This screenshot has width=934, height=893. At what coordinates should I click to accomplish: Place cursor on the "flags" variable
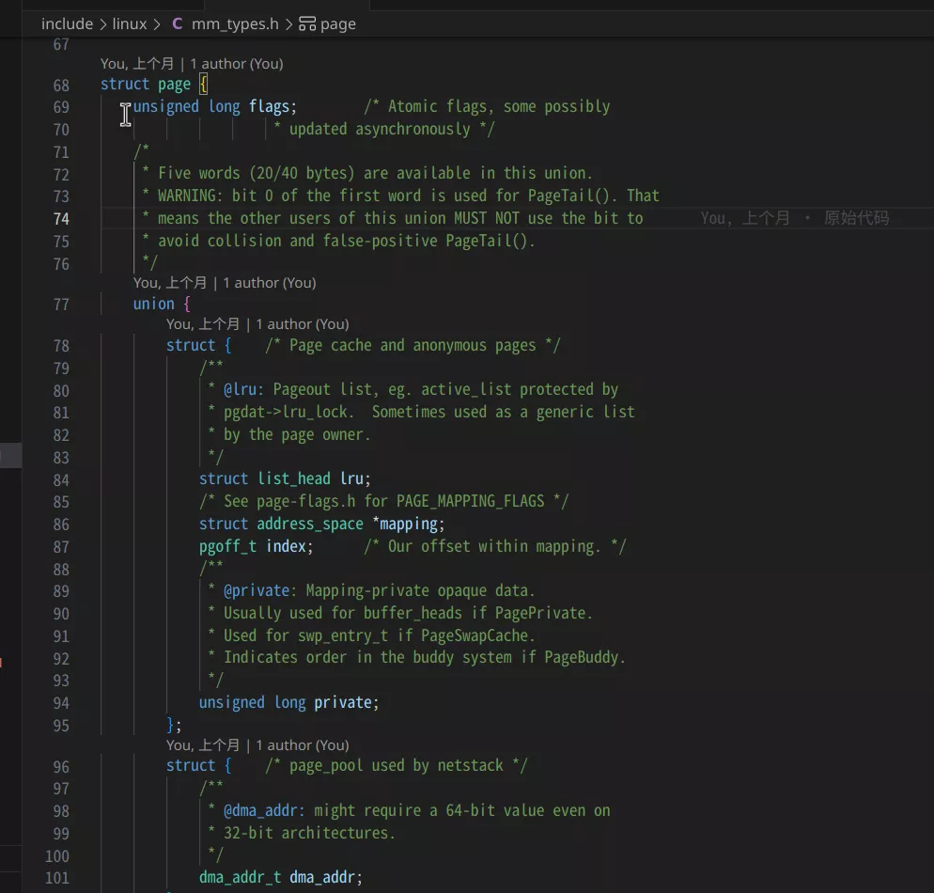[x=268, y=106]
